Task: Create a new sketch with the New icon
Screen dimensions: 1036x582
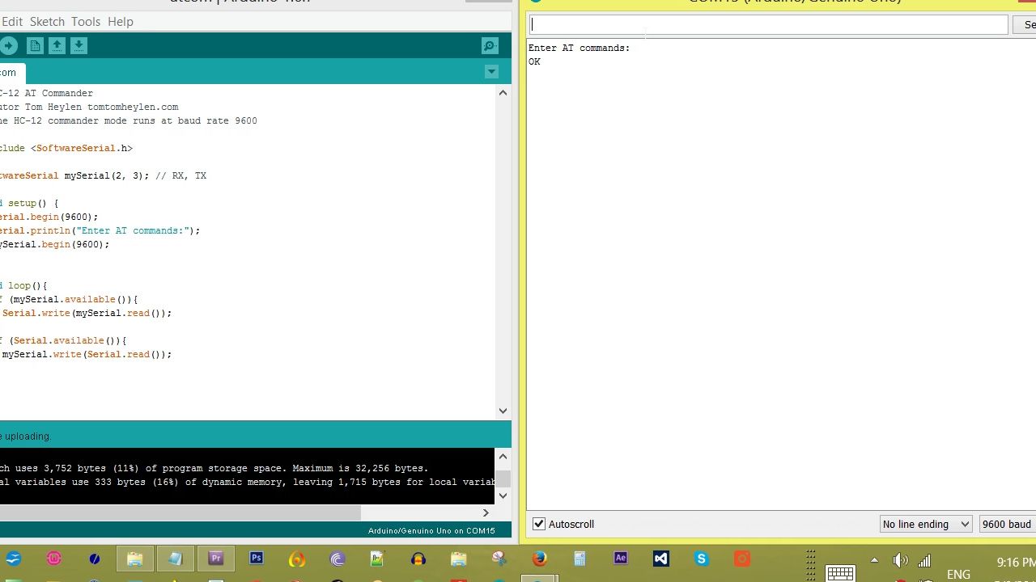Action: pos(35,45)
